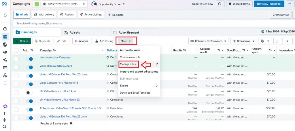The height and width of the screenshot is (131, 295).
Task: Sort by the Results column arrows
Action: (x=185, y=50)
